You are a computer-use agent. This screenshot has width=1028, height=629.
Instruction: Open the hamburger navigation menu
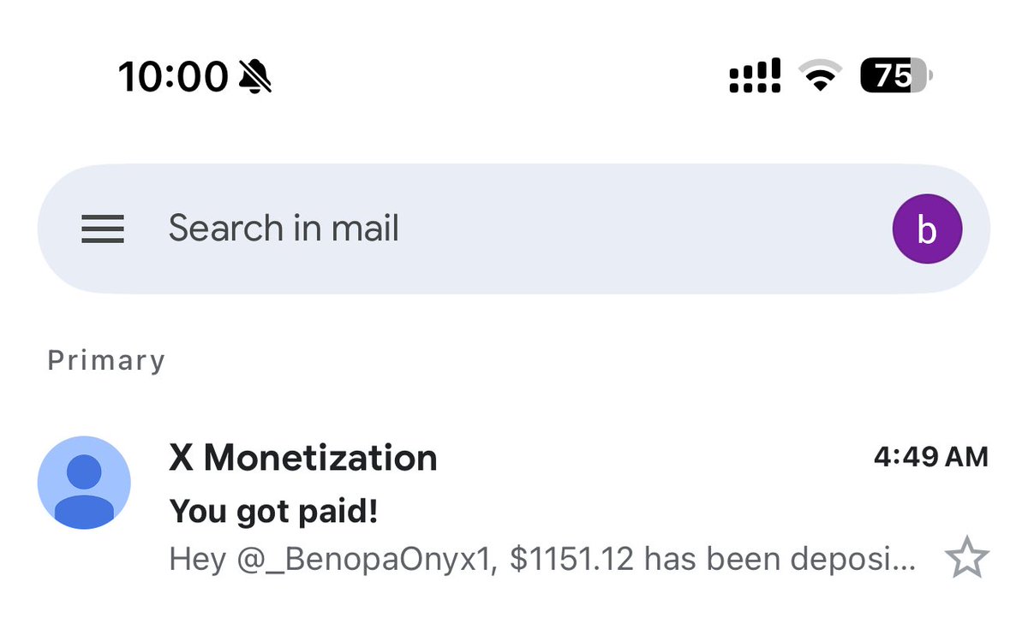(103, 229)
